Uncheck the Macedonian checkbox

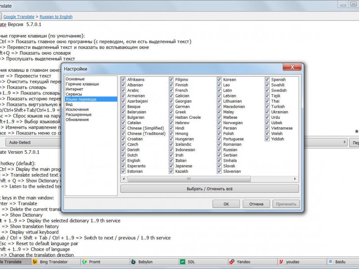point(219,107)
